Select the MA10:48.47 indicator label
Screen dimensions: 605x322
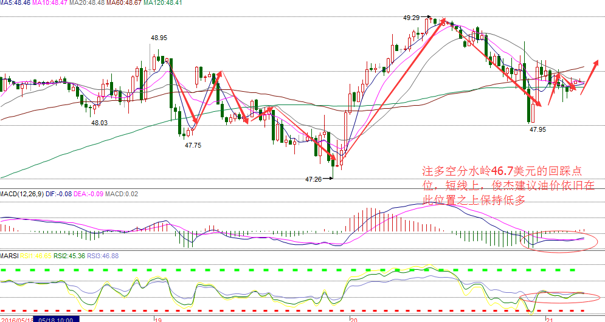(50, 2)
